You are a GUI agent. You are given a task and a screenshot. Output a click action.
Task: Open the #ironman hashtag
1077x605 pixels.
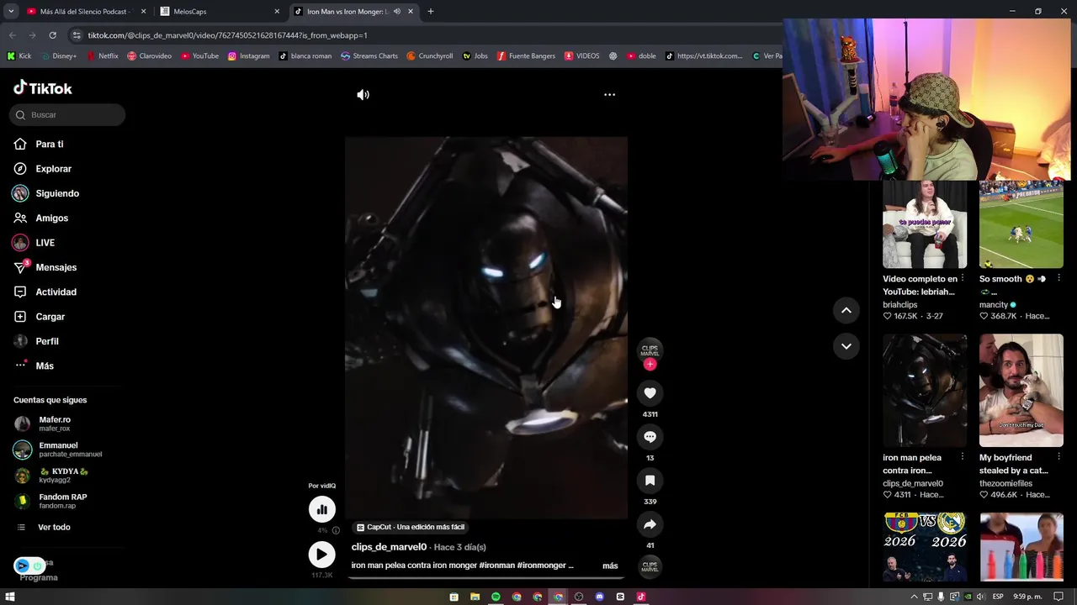[x=496, y=566]
